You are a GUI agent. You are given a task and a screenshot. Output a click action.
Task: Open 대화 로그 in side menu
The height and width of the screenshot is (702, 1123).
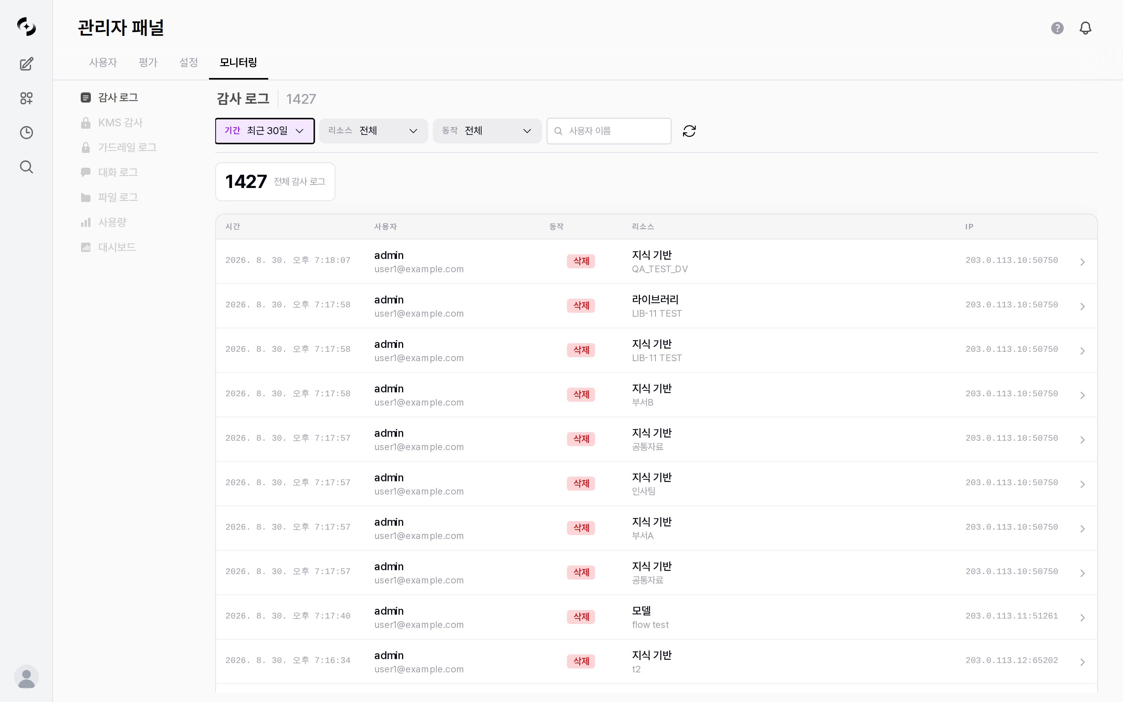(x=118, y=172)
